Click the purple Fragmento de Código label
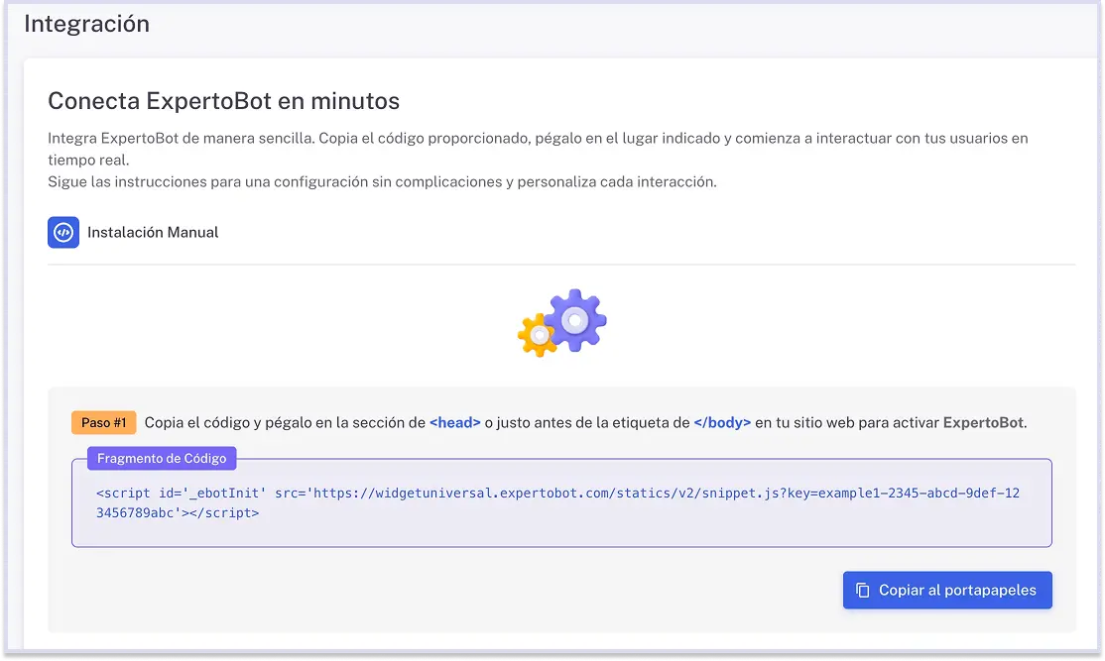 [x=161, y=458]
